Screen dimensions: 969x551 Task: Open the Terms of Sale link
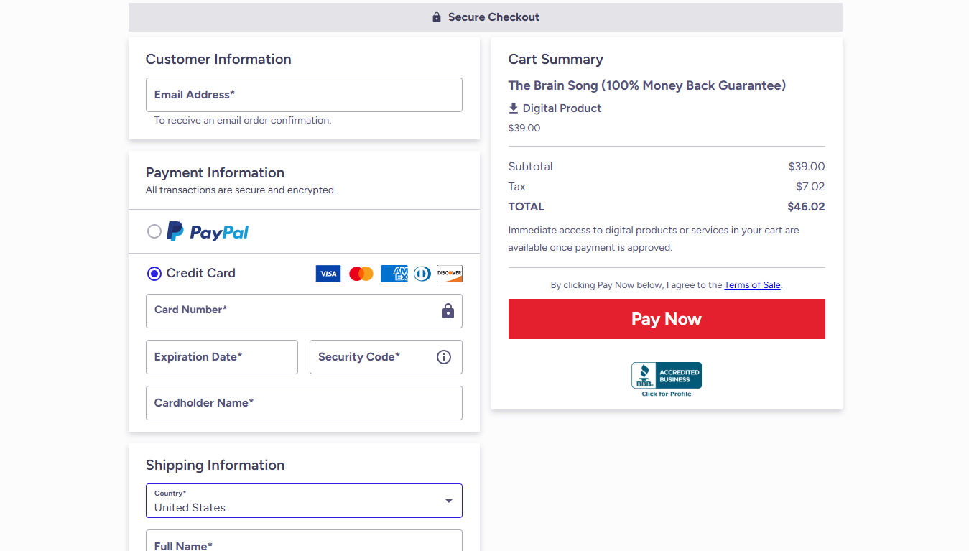(x=752, y=284)
